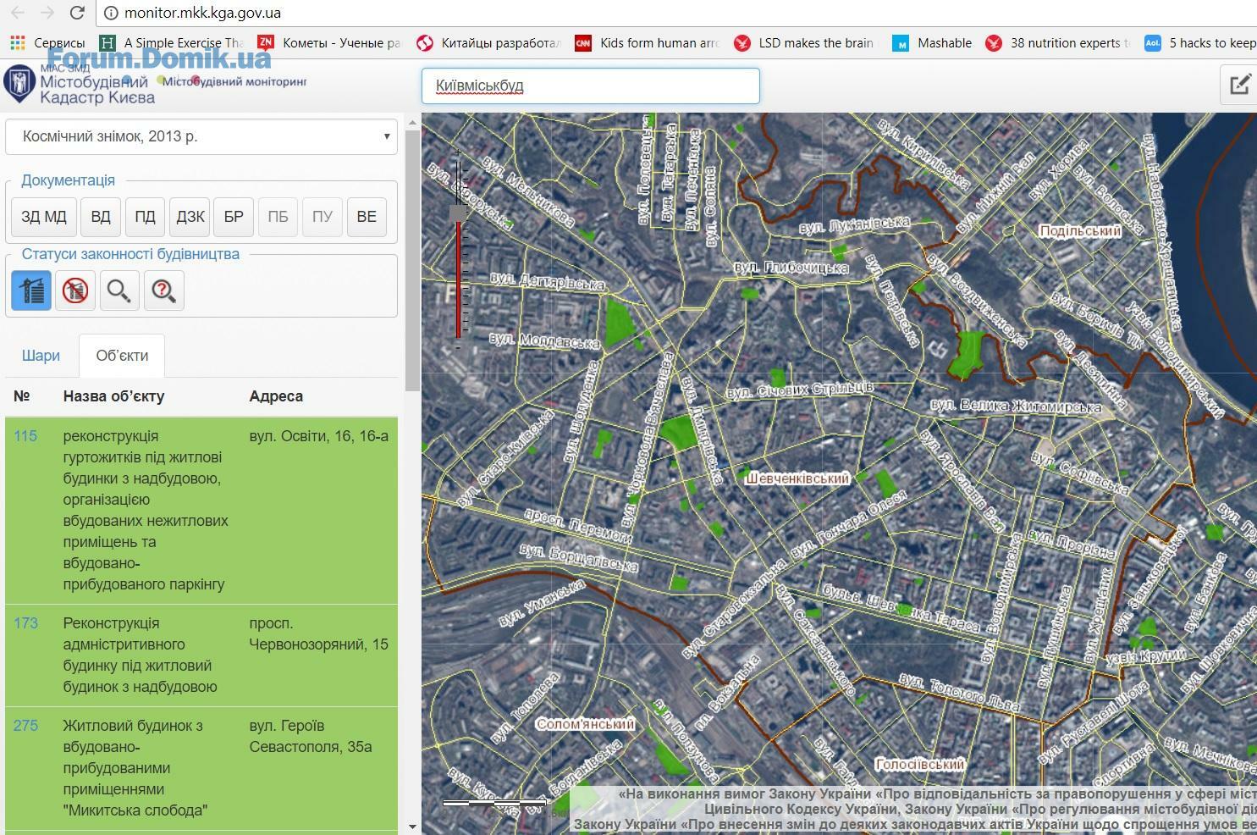The height and width of the screenshot is (835, 1257).
Task: Toggle the ПБ documentation filter
Action: (278, 217)
